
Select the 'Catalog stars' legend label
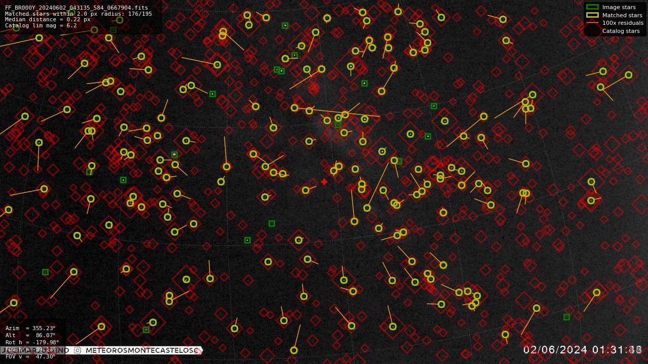pos(621,31)
